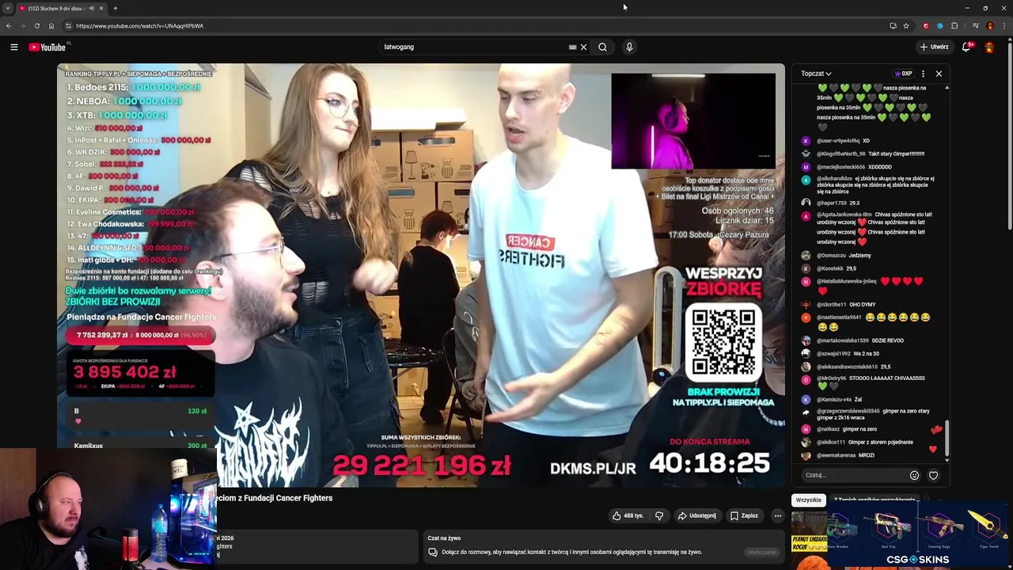Viewport: 1013px width, 570px height.
Task: Click chat user @maciejkostecki656
Action: coord(840,167)
